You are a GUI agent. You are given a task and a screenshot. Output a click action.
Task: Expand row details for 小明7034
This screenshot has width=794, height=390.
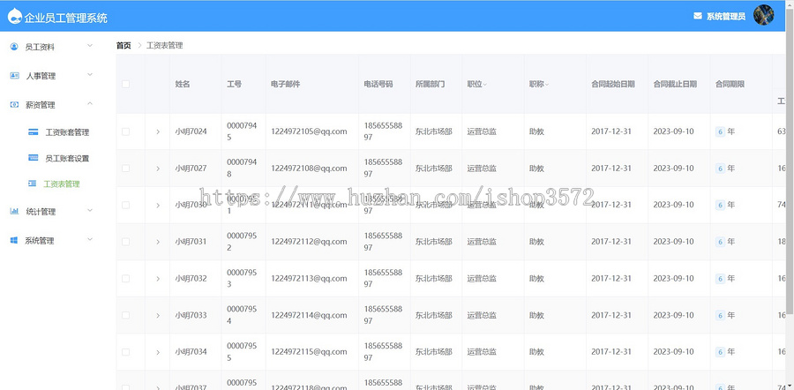[158, 352]
